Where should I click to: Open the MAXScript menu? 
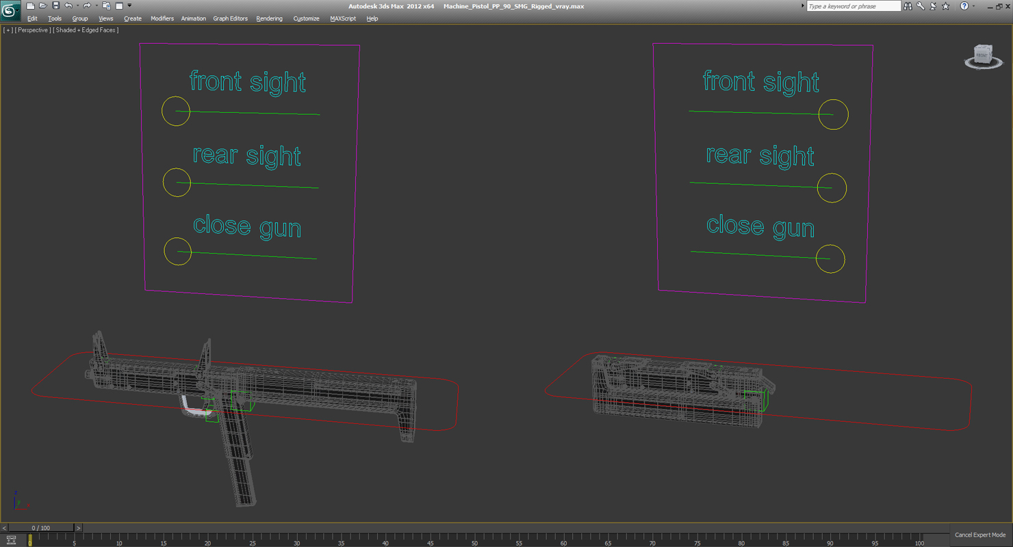pos(343,18)
